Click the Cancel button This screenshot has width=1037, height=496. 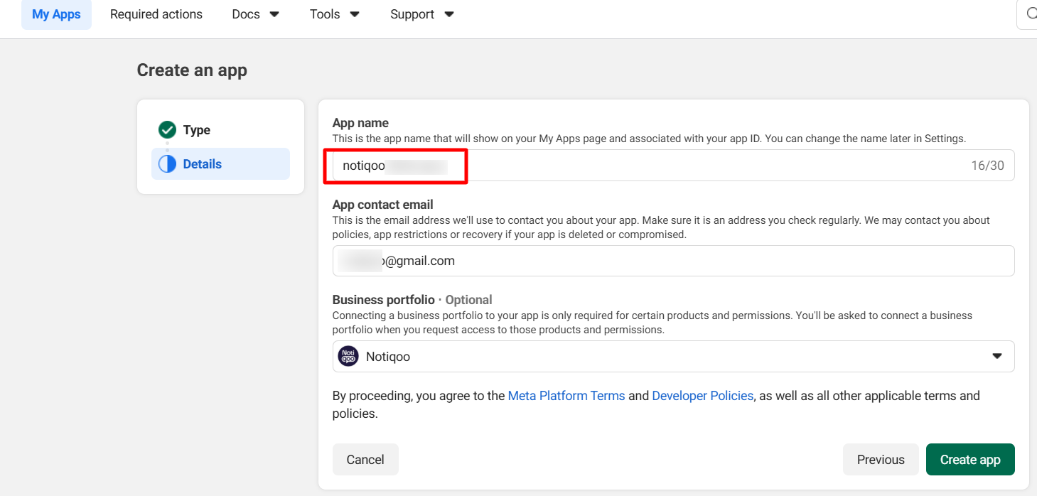pos(365,459)
